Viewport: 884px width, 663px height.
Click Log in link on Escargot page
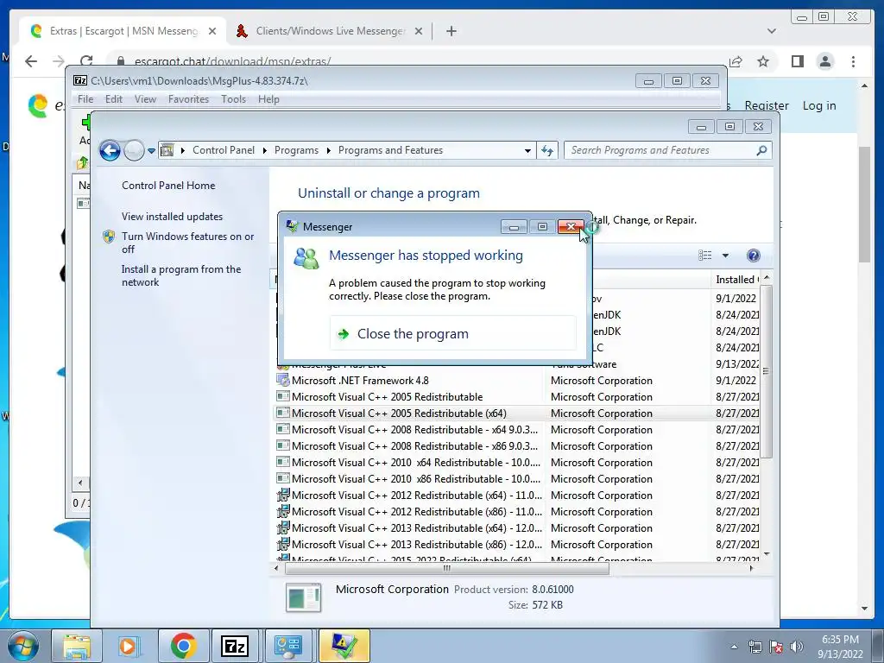tap(819, 105)
